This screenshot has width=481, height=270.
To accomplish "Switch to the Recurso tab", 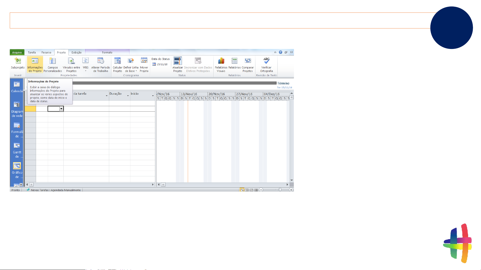I will (46, 52).
